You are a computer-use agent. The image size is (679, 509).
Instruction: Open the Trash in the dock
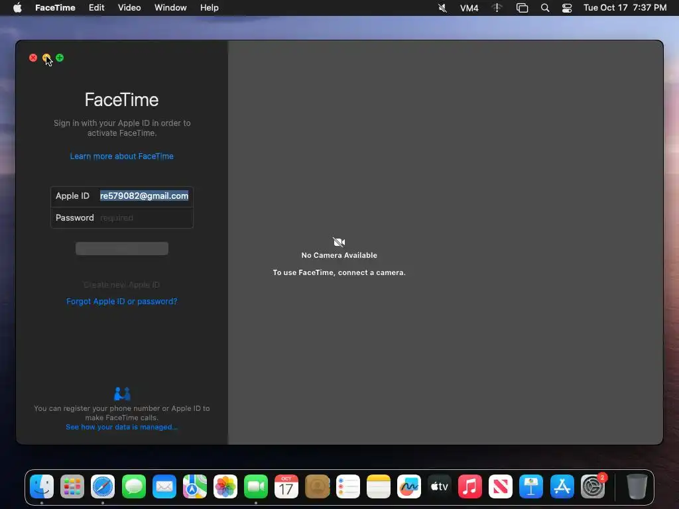637,486
